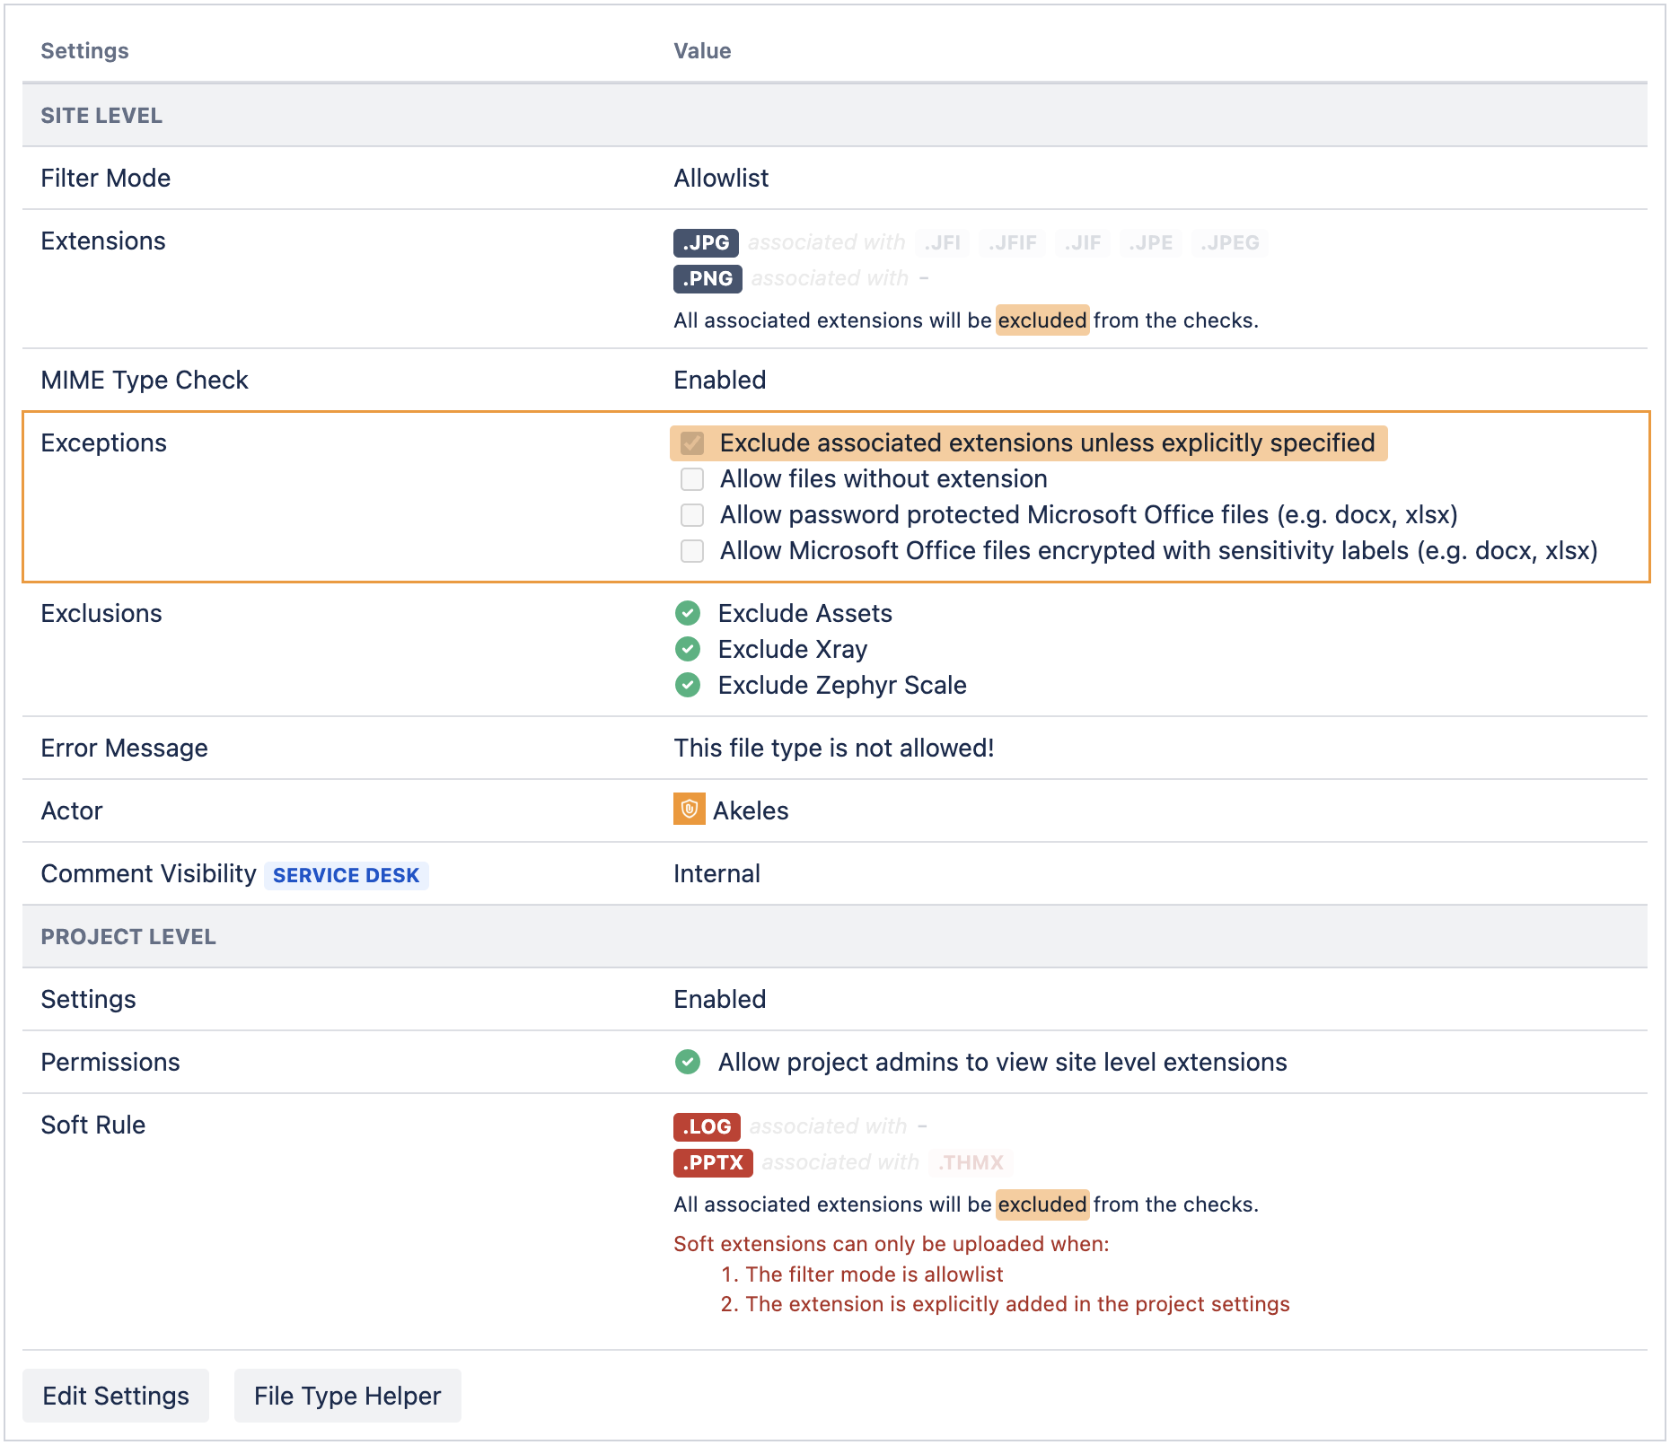The image size is (1670, 1445).
Task: Click the SITE LEVEL section header
Action: pyautogui.click(x=101, y=115)
